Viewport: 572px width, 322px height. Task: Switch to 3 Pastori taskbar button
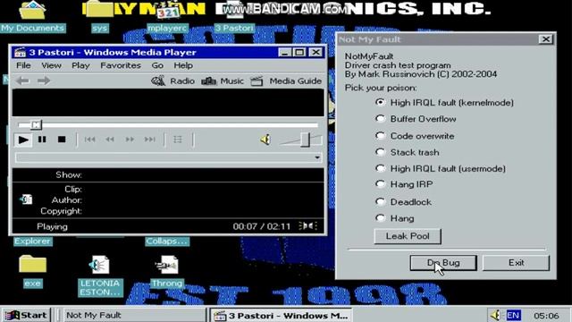(x=281, y=315)
